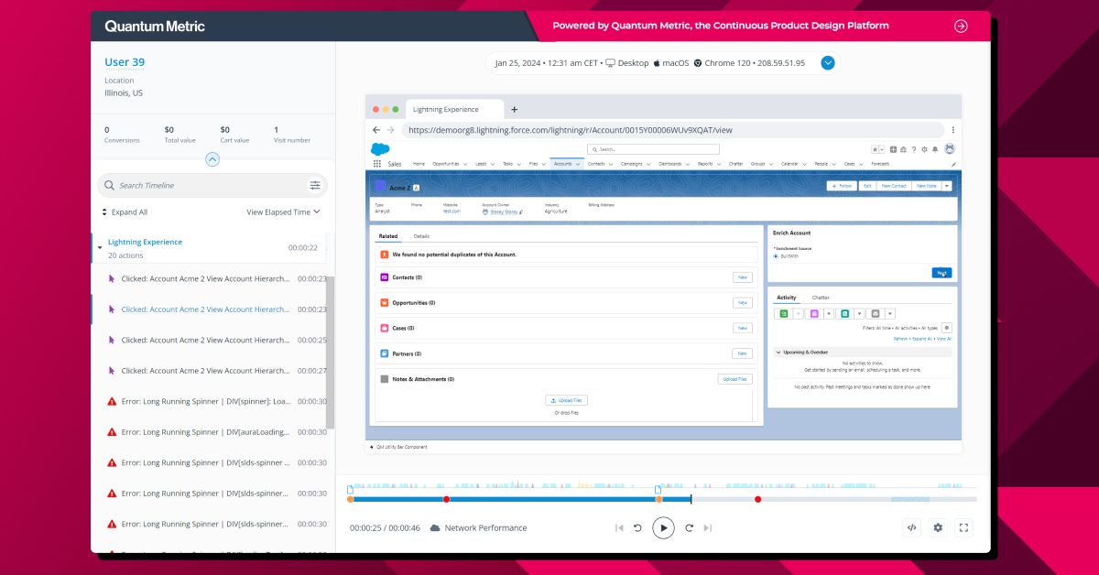
Task: Switch to the Chatter tab
Action: (821, 298)
